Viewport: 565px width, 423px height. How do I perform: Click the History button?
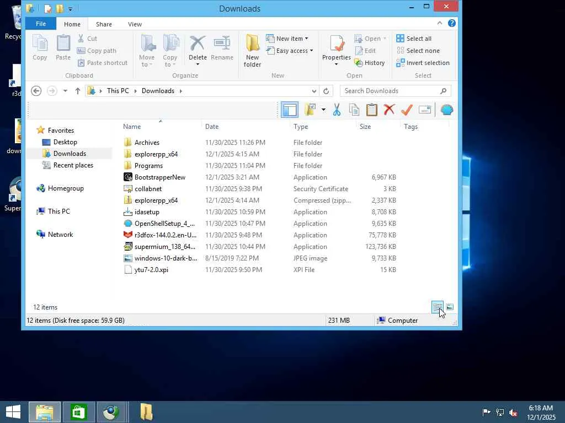[x=370, y=63]
